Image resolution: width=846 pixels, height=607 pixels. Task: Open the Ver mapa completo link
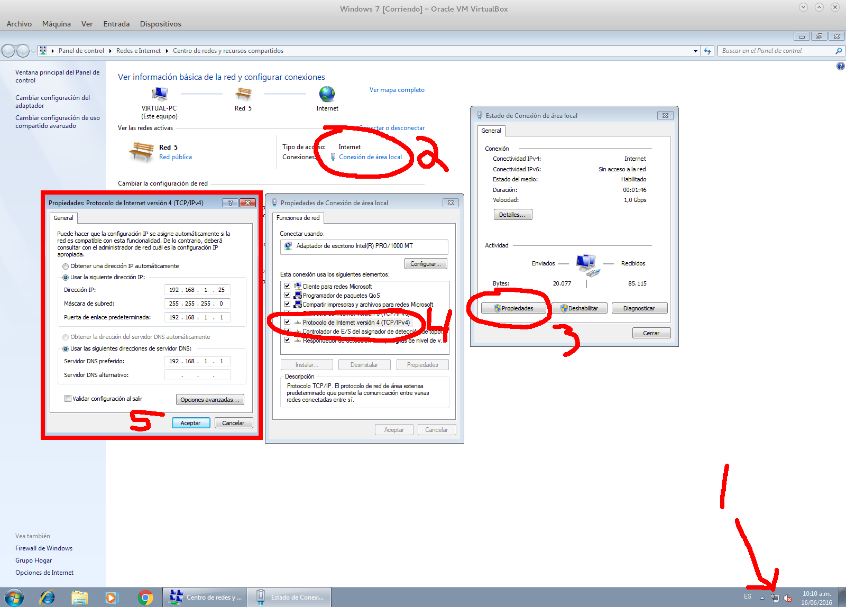[397, 90]
